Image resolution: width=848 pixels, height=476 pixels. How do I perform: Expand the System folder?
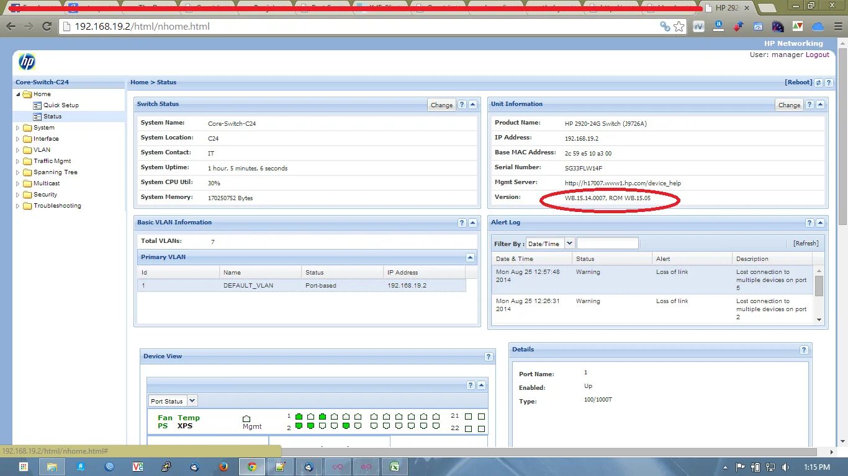(18, 128)
